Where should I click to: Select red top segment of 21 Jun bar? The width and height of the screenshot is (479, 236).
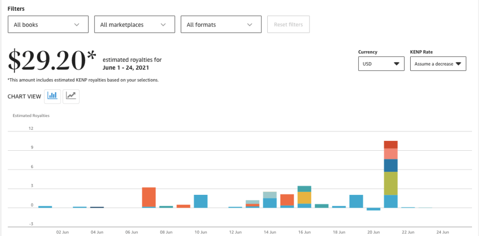click(x=391, y=144)
